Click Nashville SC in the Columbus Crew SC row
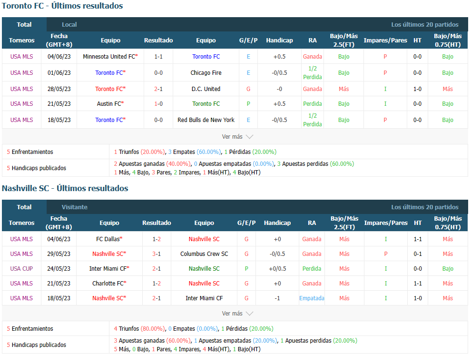Viewport: 471px width, 356px height. point(109,254)
